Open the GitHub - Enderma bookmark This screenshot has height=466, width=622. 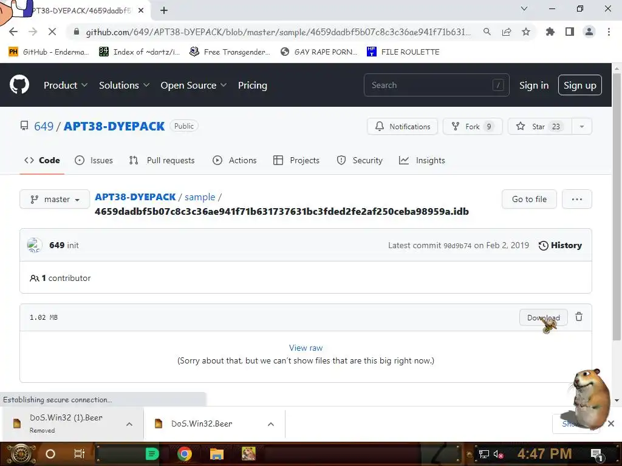click(49, 52)
